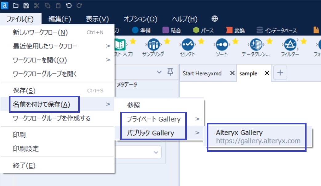Open the globe language icon
Screen dimensions: 321x186
click(215, 19)
